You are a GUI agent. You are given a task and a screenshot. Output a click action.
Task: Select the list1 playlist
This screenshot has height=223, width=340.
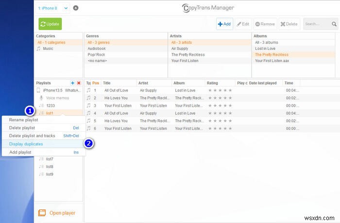tap(59, 113)
